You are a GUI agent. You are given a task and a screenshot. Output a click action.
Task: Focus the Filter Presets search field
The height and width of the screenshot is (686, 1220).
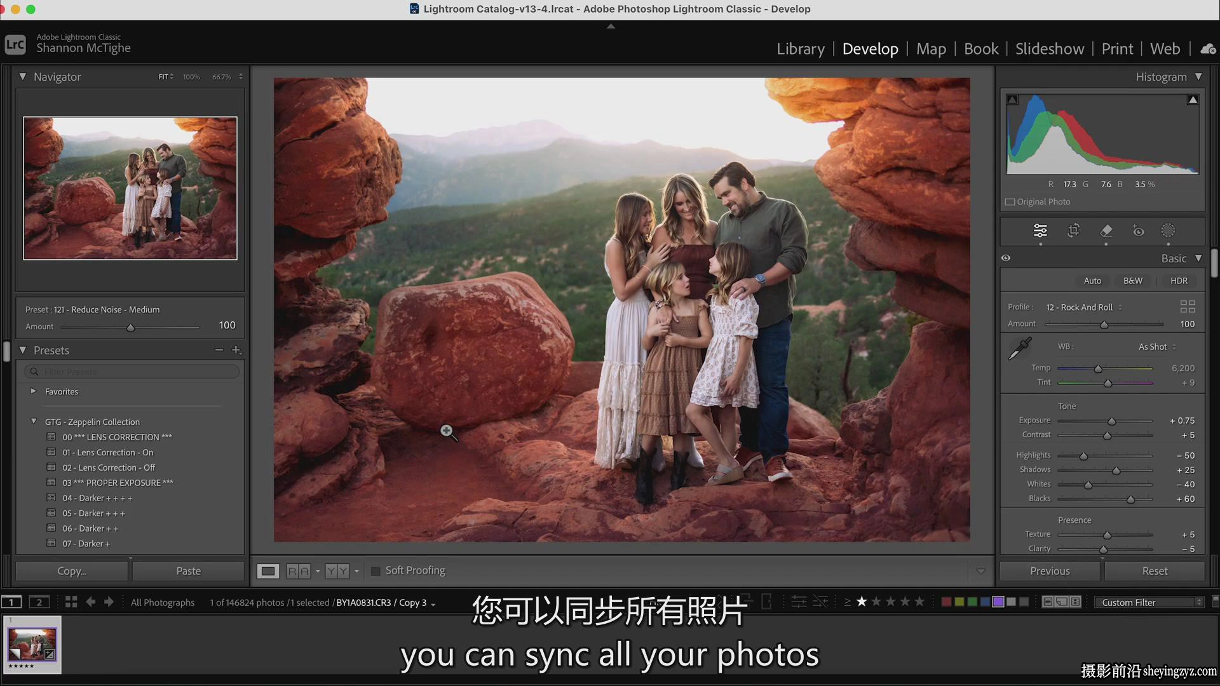pos(132,372)
